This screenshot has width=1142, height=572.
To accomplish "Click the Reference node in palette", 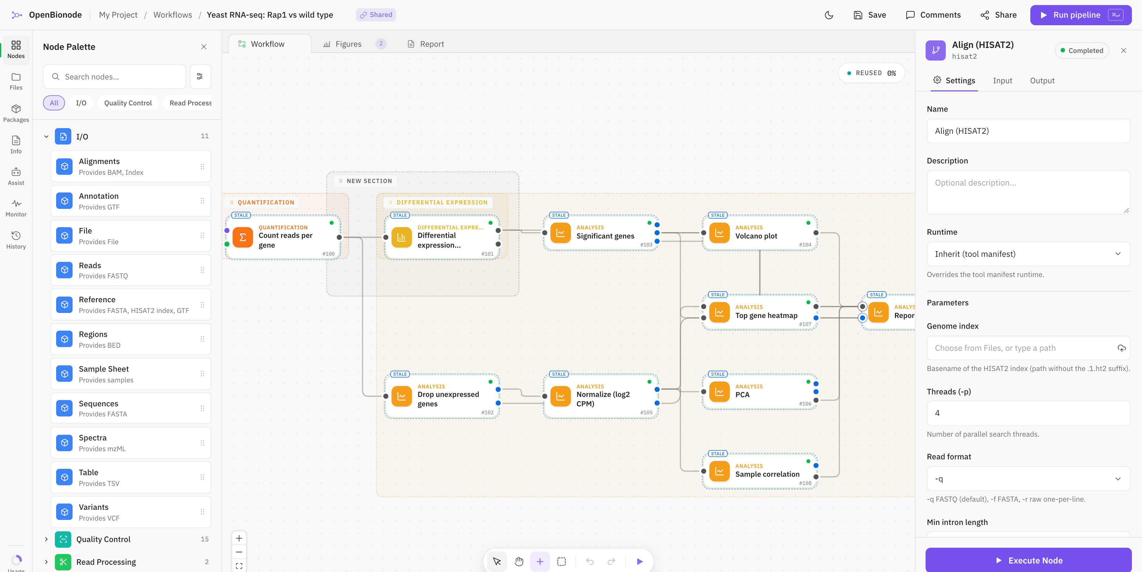I will (x=131, y=305).
